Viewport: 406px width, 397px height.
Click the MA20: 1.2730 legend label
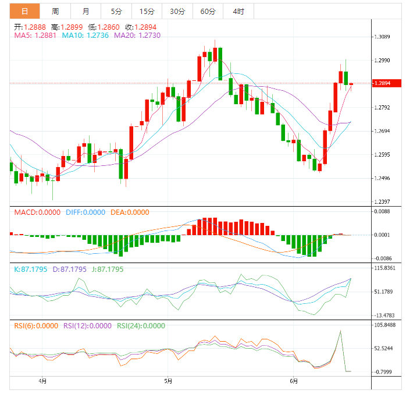pos(137,36)
